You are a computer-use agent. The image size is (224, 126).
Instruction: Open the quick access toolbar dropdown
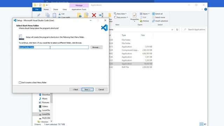click(x=47, y=5)
